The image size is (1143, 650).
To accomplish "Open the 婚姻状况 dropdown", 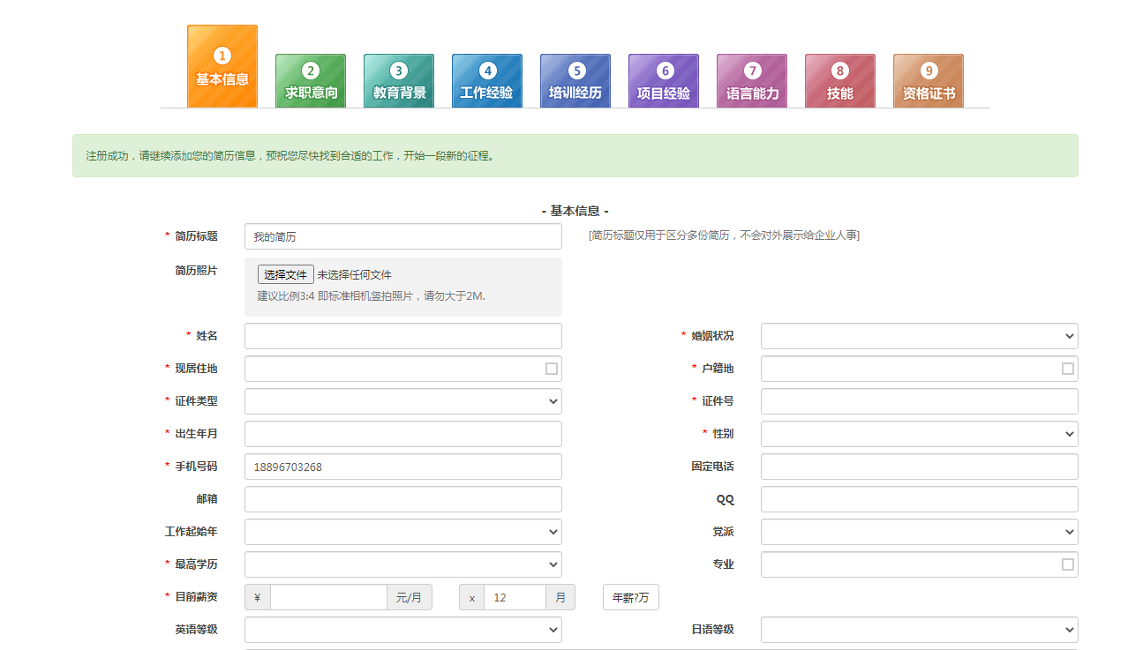I will 920,336.
